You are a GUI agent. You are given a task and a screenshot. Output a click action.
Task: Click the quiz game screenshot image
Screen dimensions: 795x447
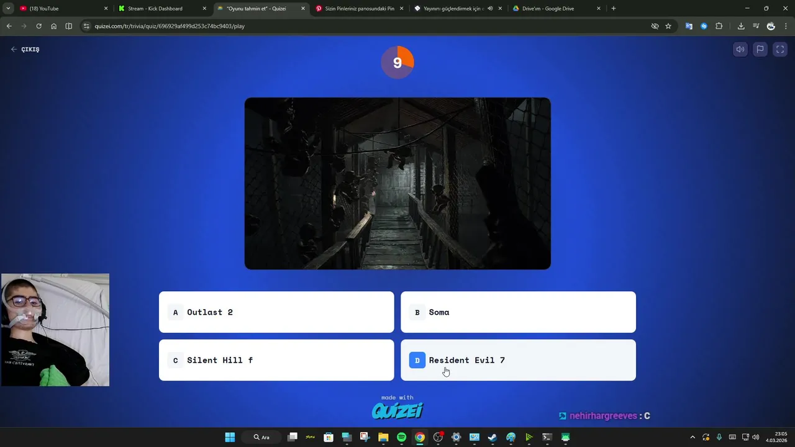pyautogui.click(x=397, y=183)
